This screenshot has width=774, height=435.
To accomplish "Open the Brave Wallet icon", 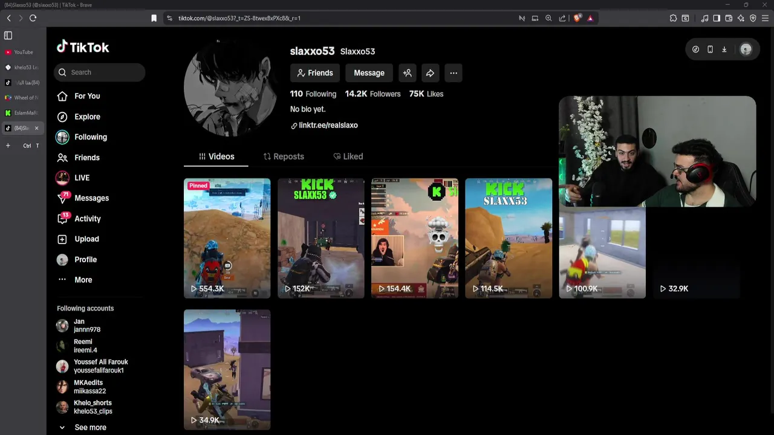I will click(729, 18).
